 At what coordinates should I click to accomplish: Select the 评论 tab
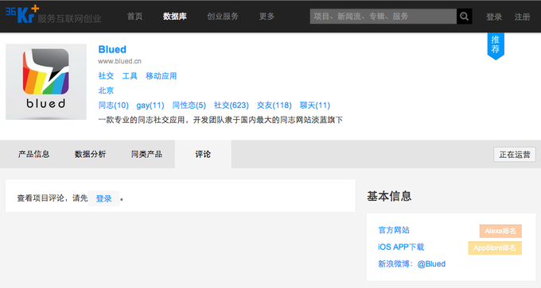click(203, 154)
